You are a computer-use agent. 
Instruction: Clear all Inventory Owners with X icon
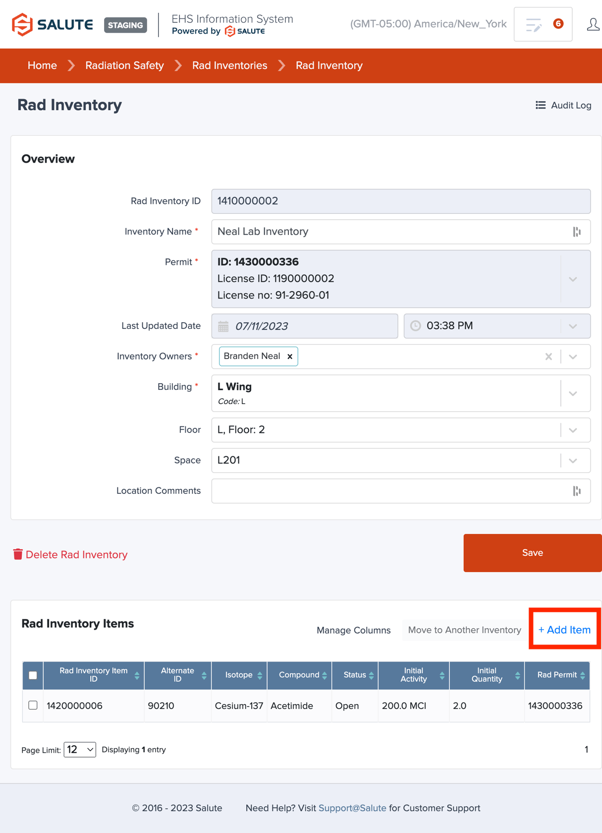(x=548, y=357)
